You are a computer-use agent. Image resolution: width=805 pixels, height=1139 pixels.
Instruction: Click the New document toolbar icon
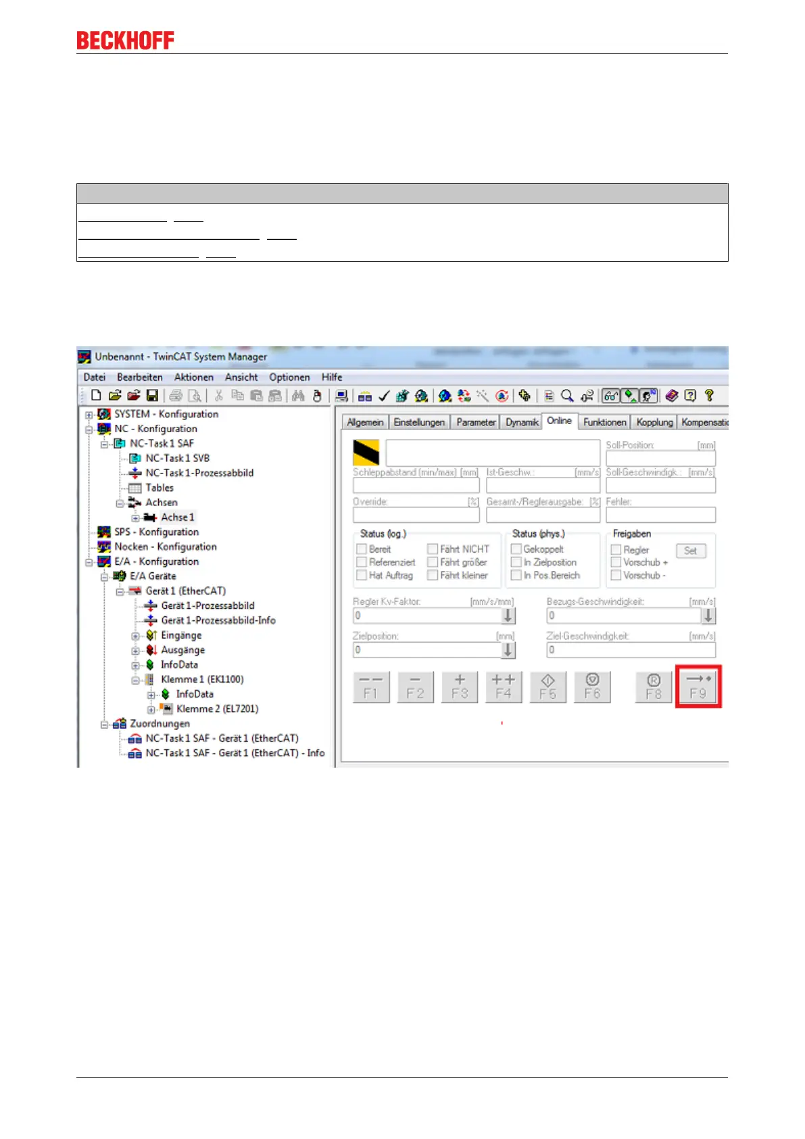click(x=96, y=396)
